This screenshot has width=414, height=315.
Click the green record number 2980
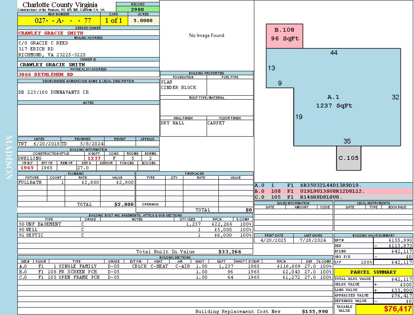tap(138, 9)
